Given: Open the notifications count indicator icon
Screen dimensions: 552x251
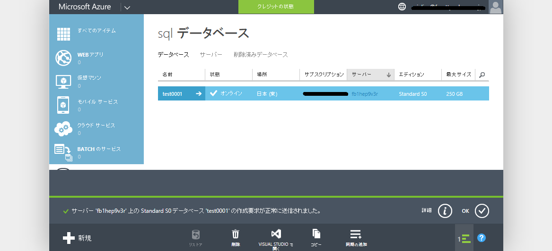Looking at the screenshot, I should coord(464,239).
